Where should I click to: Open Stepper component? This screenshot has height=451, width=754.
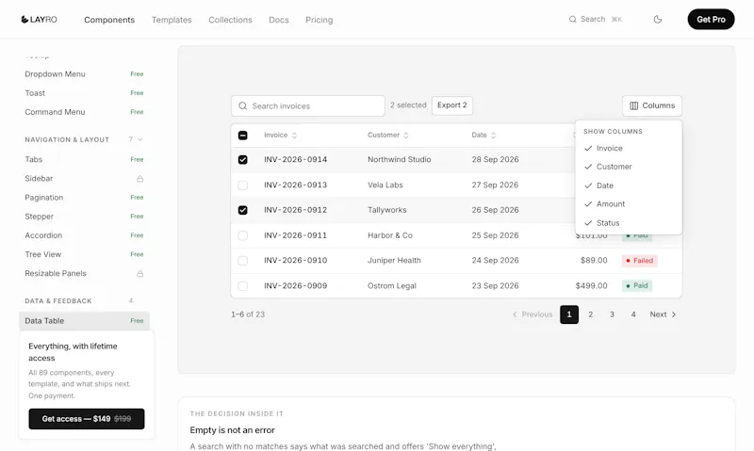click(x=84, y=217)
